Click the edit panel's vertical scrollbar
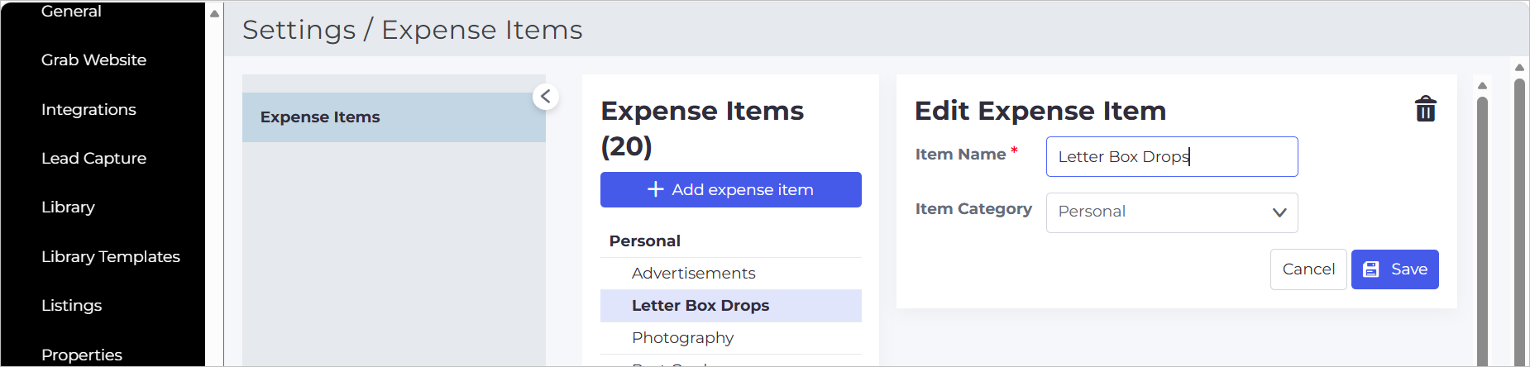 (1482, 231)
